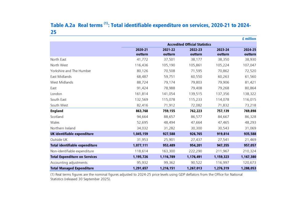Click the 'UK identifiable expenditure' row label
Image resolution: width=296 pixels, height=197 pixels.
(x=72, y=134)
